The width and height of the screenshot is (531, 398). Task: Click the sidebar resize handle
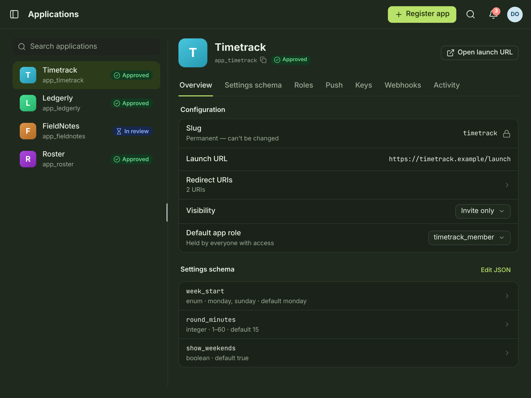pos(167,212)
